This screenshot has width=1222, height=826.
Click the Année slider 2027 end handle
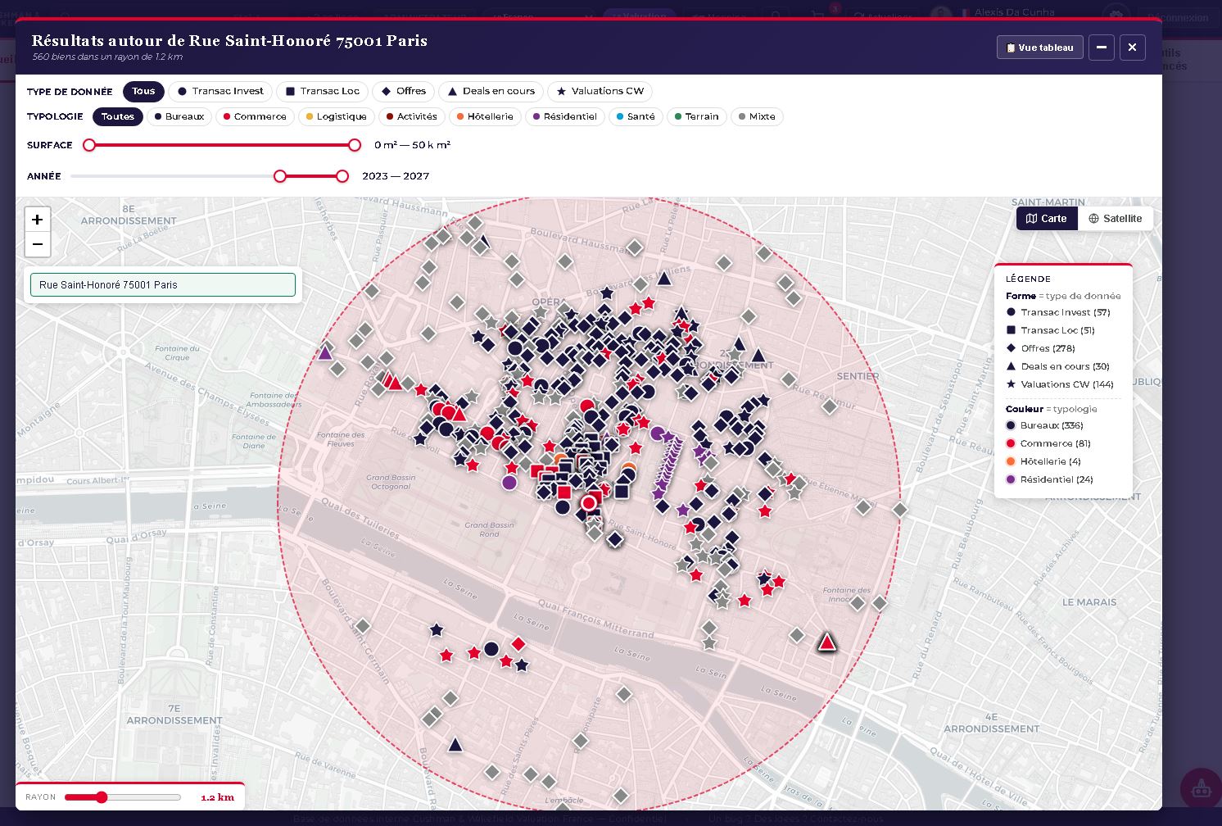coord(342,176)
